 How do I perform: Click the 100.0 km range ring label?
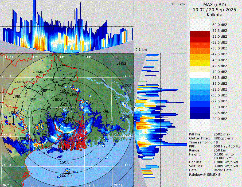[67, 91]
